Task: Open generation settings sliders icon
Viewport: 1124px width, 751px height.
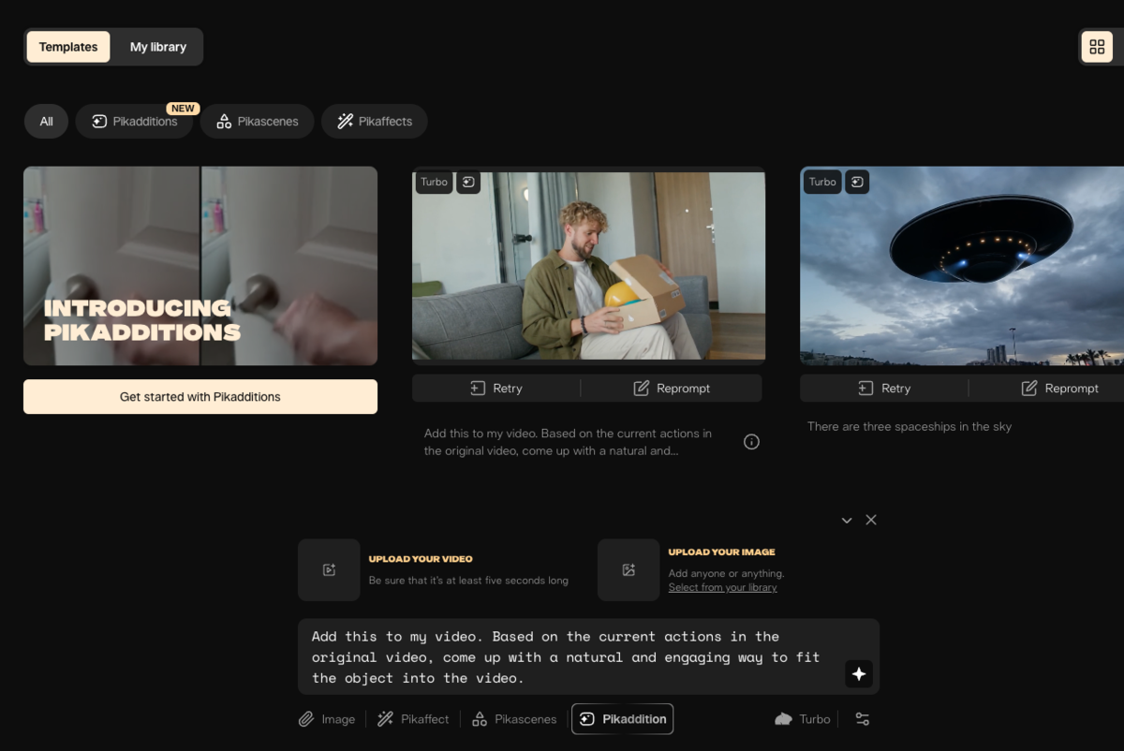Action: (863, 719)
